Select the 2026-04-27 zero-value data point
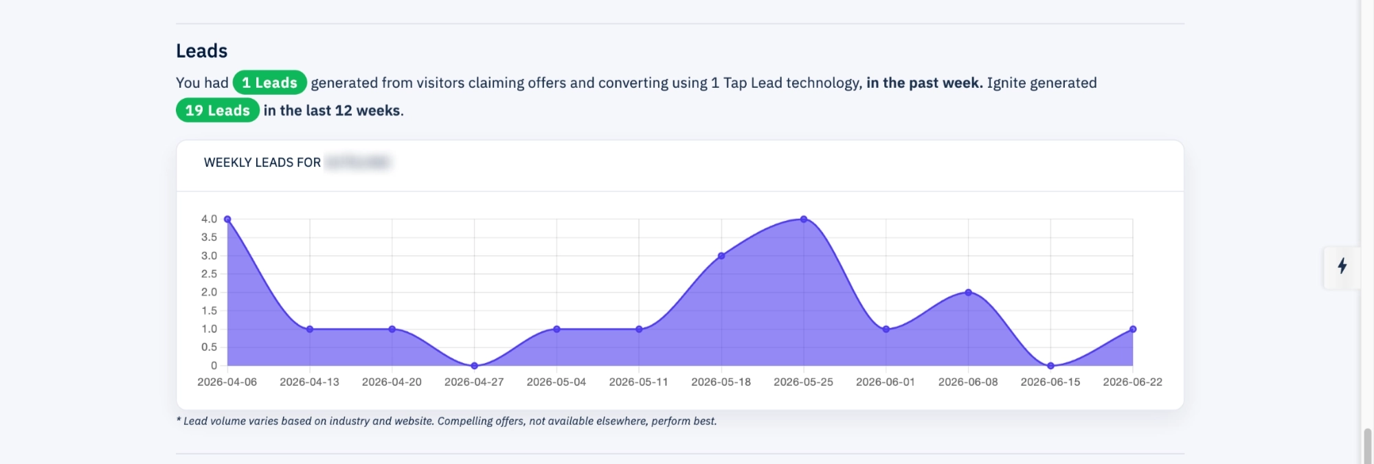Image resolution: width=1374 pixels, height=464 pixels. (474, 366)
